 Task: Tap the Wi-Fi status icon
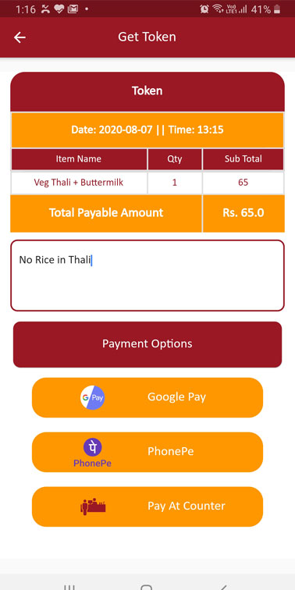(x=218, y=9)
